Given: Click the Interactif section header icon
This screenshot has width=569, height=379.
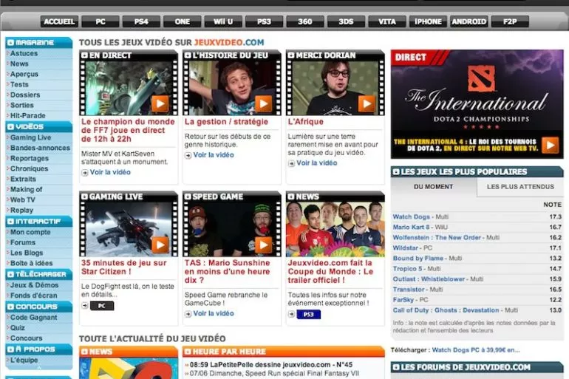Looking at the screenshot, I should [x=10, y=221].
